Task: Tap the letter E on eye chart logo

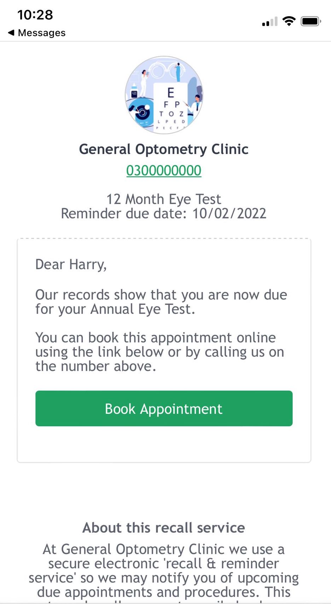Action: 171,93
